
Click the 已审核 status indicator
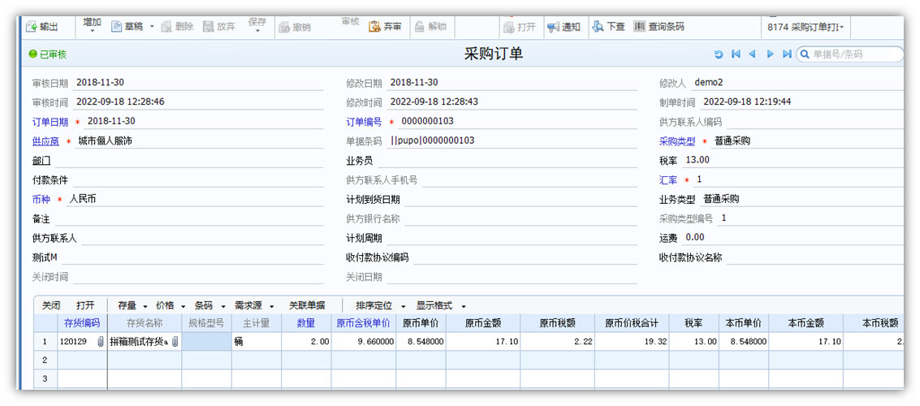pyautogui.click(x=48, y=54)
